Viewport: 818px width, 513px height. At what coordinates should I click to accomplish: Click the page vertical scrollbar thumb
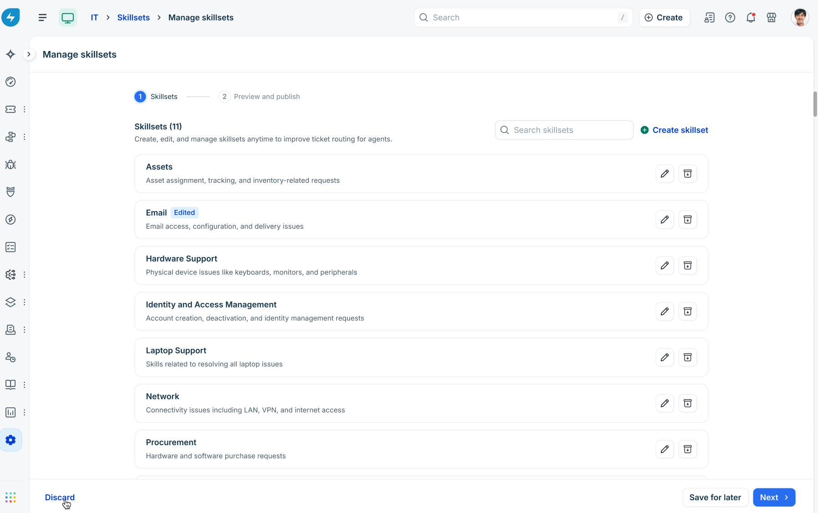815,104
